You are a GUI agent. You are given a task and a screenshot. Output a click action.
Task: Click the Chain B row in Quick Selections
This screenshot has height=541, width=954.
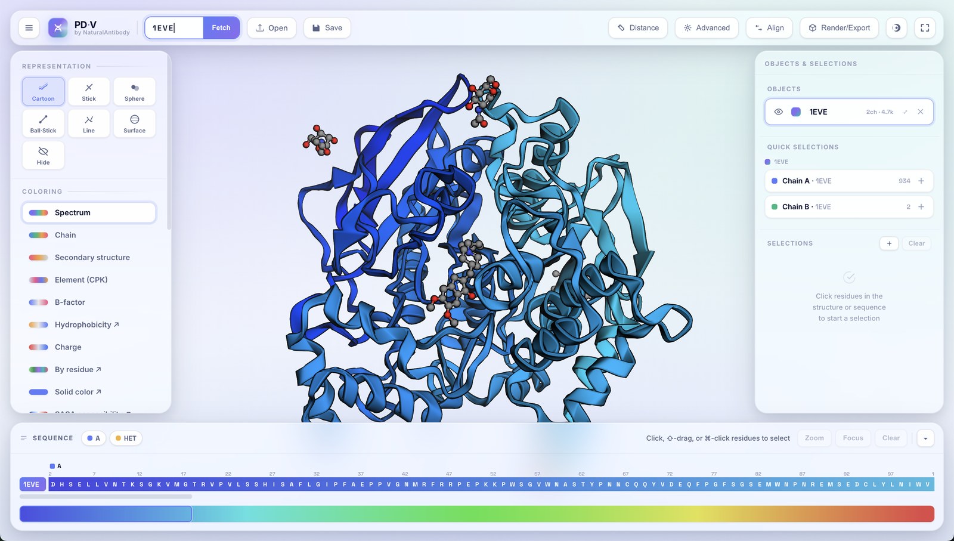[x=849, y=207]
